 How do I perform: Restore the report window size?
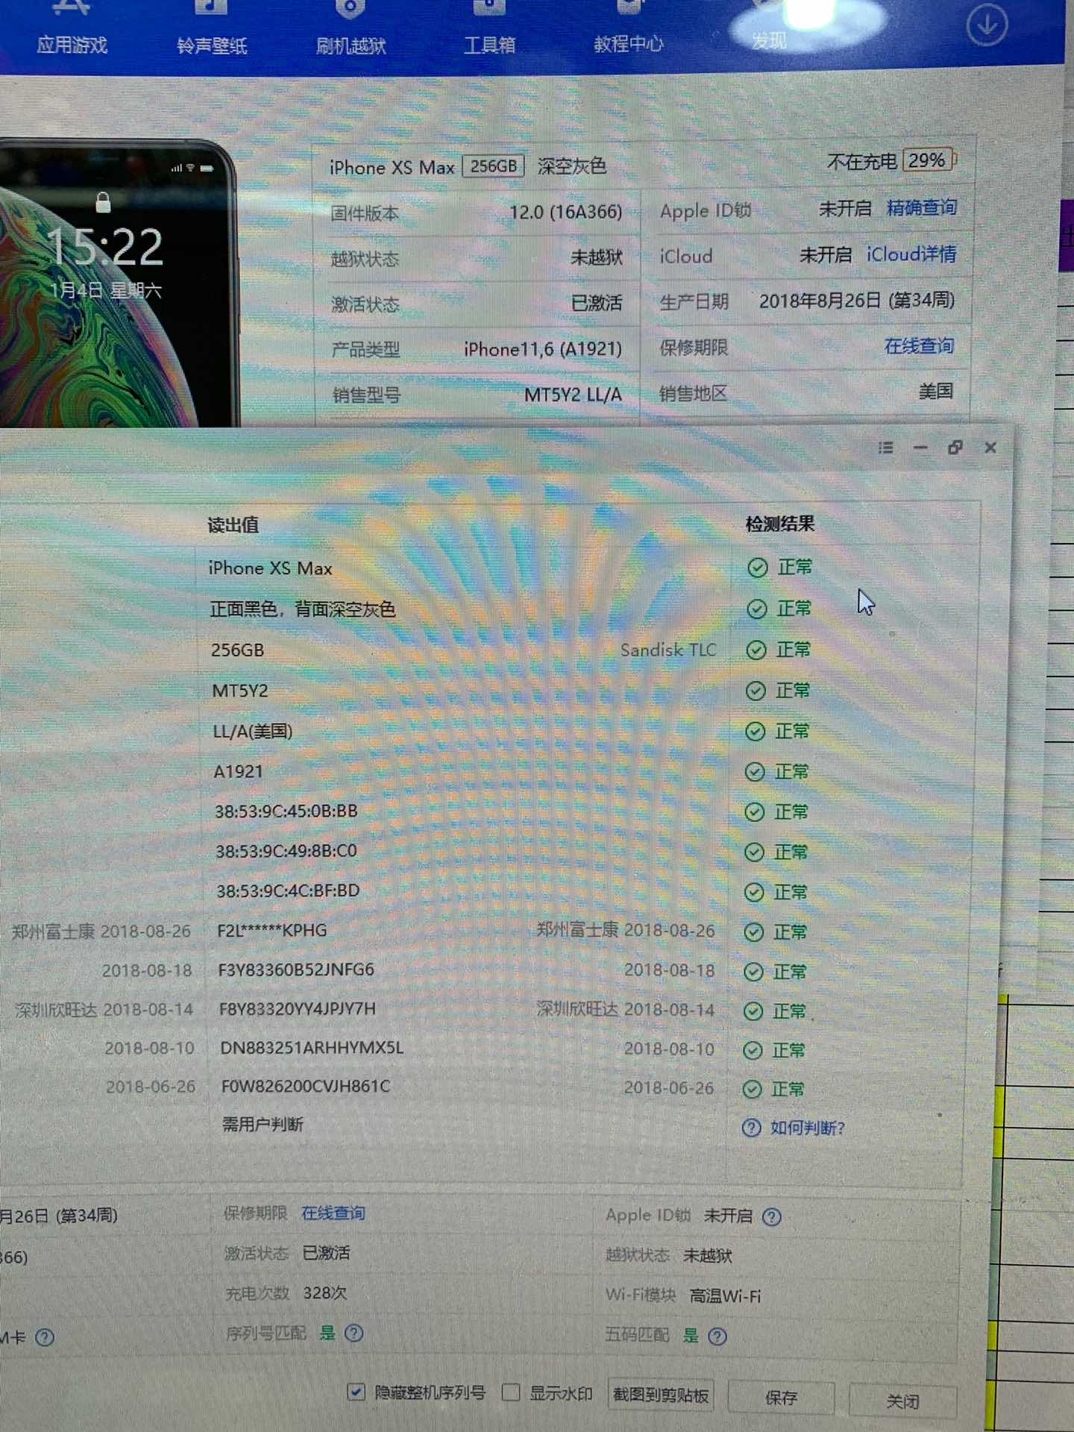click(x=955, y=447)
